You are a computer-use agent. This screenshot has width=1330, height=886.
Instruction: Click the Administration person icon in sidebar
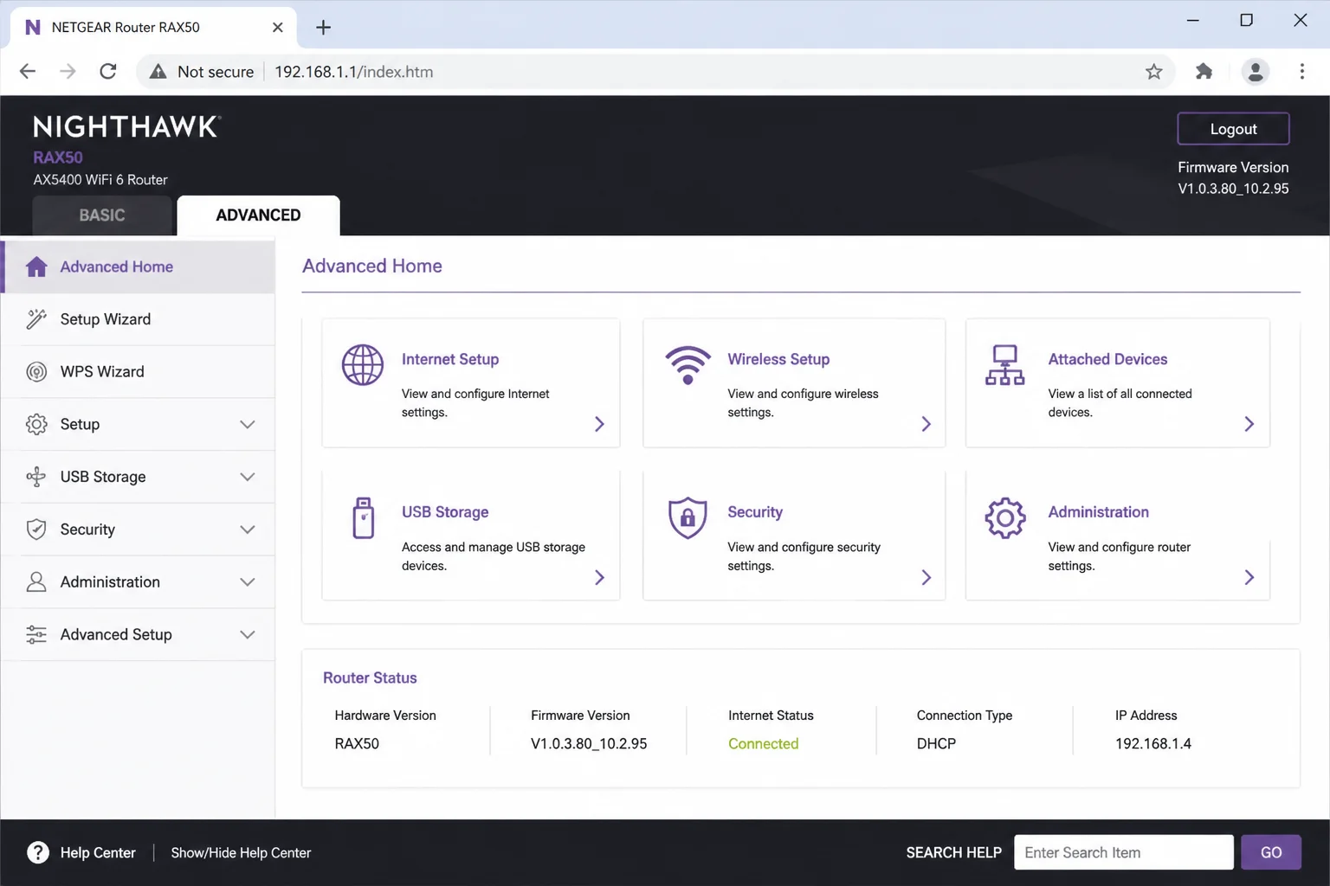(x=36, y=582)
